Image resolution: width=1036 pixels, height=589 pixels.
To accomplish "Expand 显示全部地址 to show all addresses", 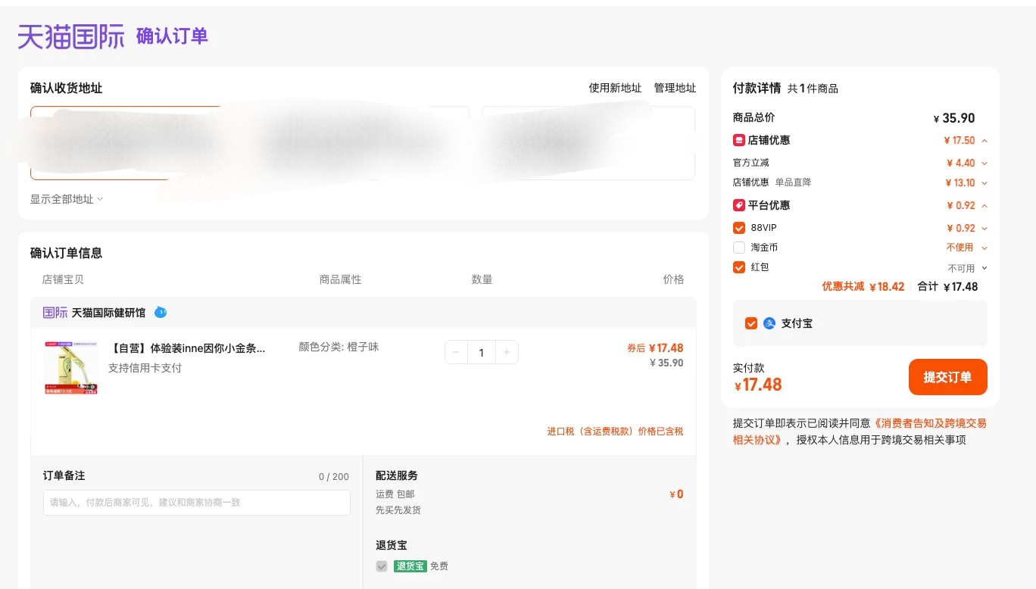I will (67, 199).
